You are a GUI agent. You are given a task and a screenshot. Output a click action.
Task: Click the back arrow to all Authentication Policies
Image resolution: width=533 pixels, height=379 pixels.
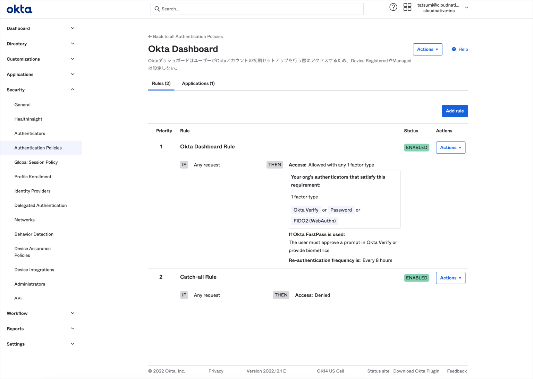pos(150,36)
